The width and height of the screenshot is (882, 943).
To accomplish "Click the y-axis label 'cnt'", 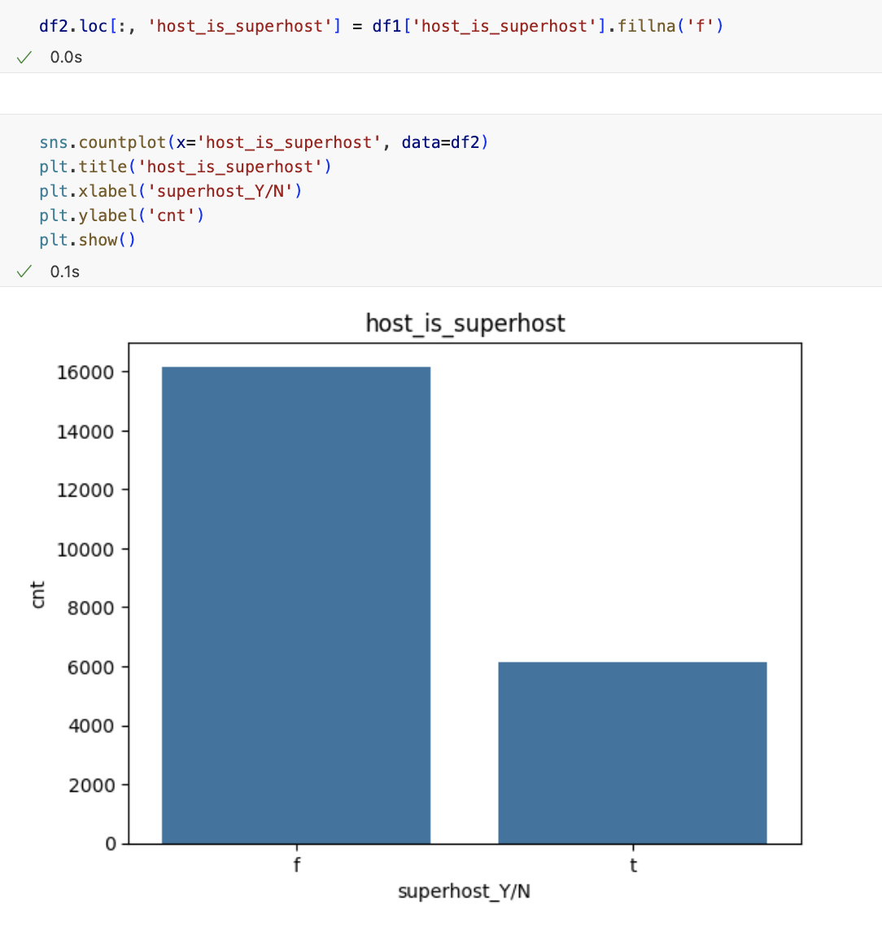I will tap(38, 594).
